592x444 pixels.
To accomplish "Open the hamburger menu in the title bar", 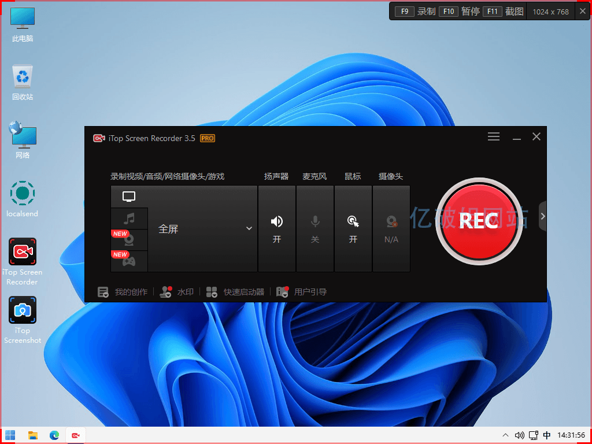I will tap(494, 136).
